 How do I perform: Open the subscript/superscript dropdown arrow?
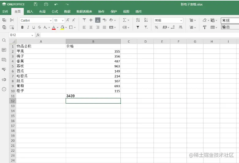(x=49, y=28)
